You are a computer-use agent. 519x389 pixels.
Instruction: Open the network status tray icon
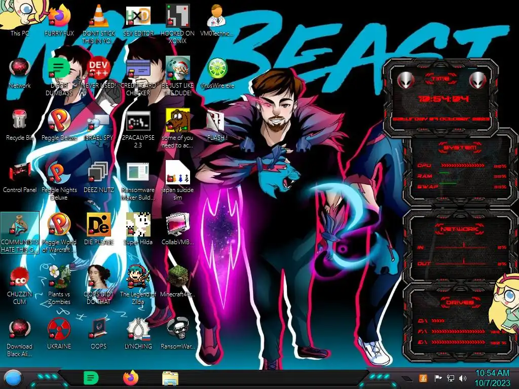(x=450, y=378)
